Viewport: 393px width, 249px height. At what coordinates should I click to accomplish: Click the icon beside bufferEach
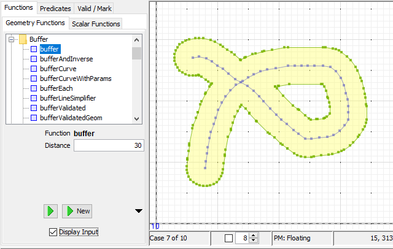34,88
